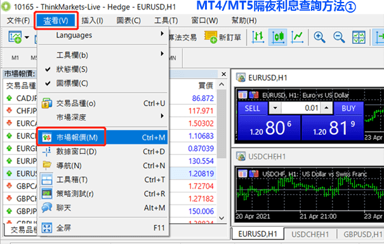The image size is (384, 244).
Task: Open the 幫助(H) menu
Action: (244, 20)
